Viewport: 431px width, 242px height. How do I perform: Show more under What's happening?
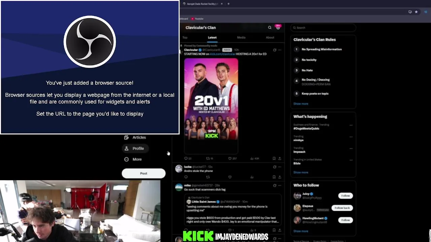pos(301,172)
